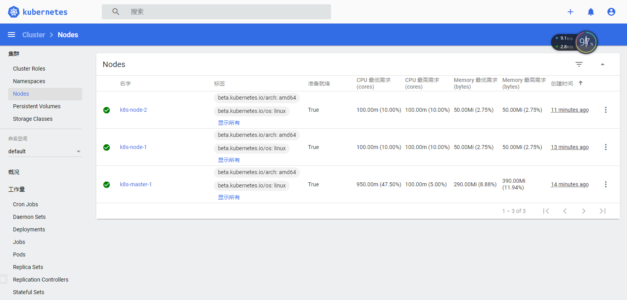
Task: Click the search magnifier icon
Action: [116, 12]
